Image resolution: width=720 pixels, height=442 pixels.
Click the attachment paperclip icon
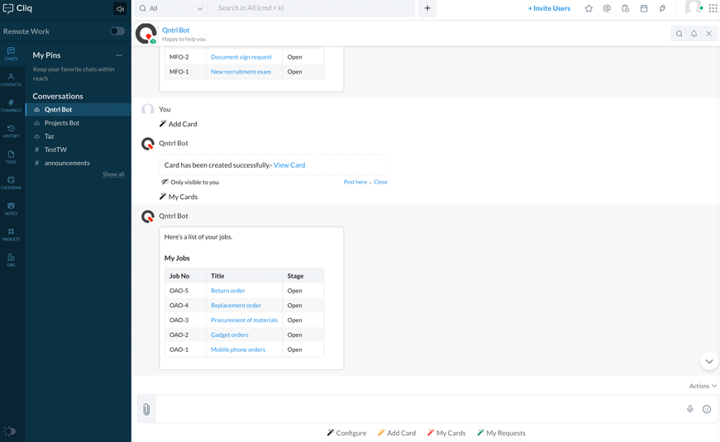(146, 409)
